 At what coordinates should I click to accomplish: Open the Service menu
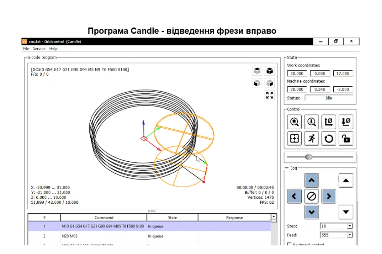(39, 49)
